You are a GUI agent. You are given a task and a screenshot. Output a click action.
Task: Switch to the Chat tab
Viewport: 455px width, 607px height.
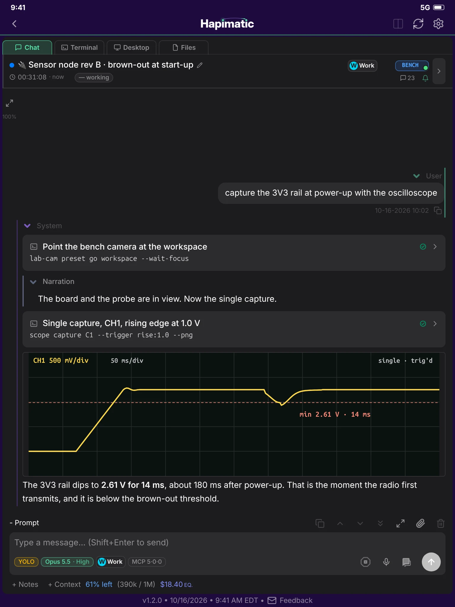pos(27,47)
